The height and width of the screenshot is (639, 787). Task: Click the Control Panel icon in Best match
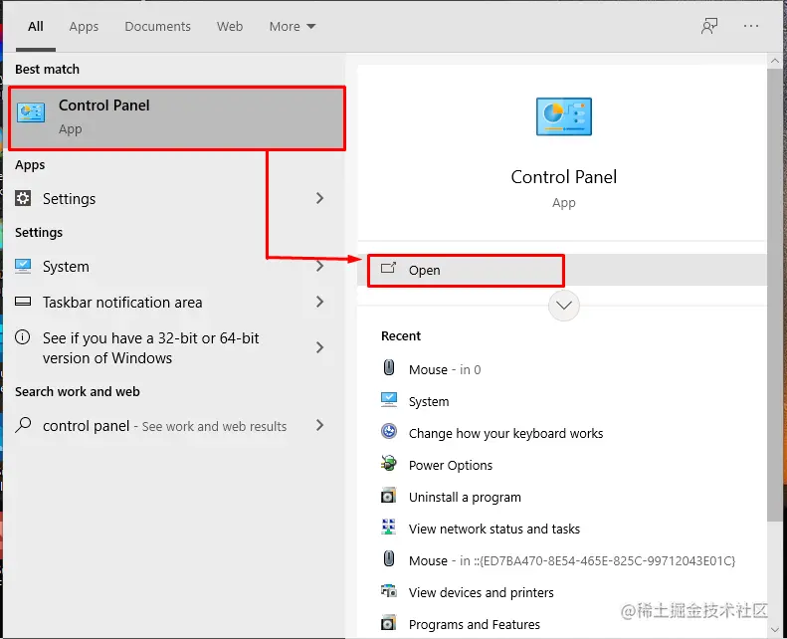click(31, 112)
